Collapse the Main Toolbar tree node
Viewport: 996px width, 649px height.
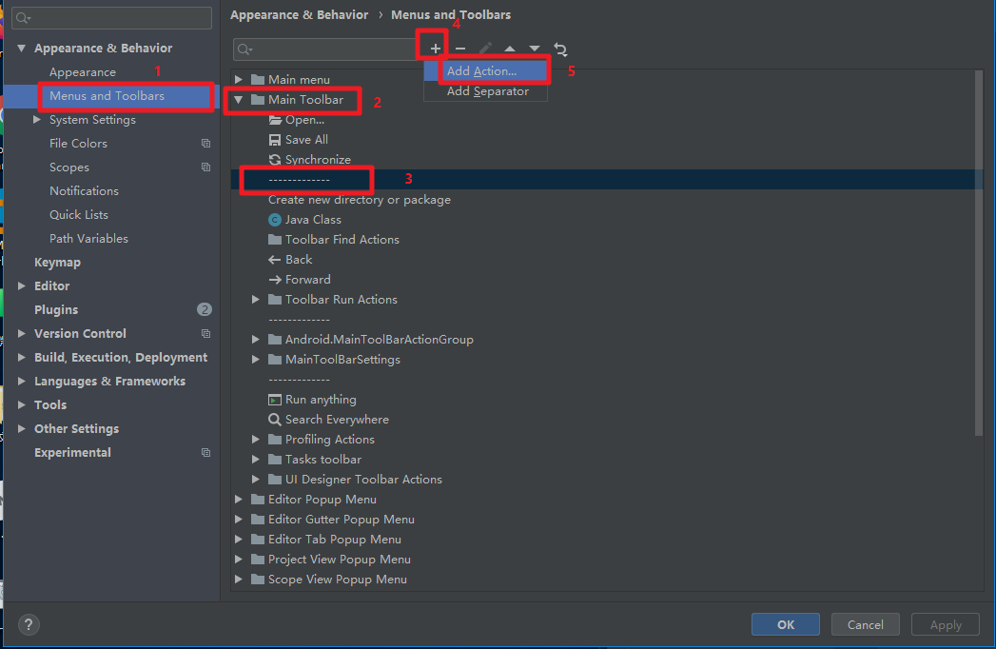click(x=238, y=100)
